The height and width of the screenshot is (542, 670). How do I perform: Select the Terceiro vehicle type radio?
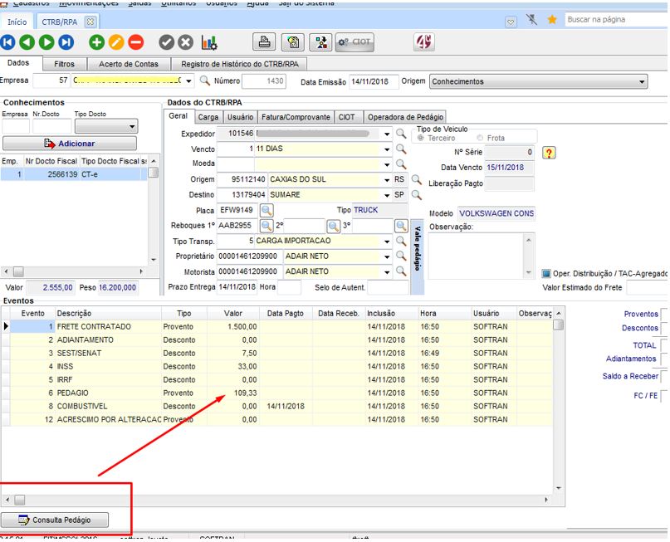(421, 138)
